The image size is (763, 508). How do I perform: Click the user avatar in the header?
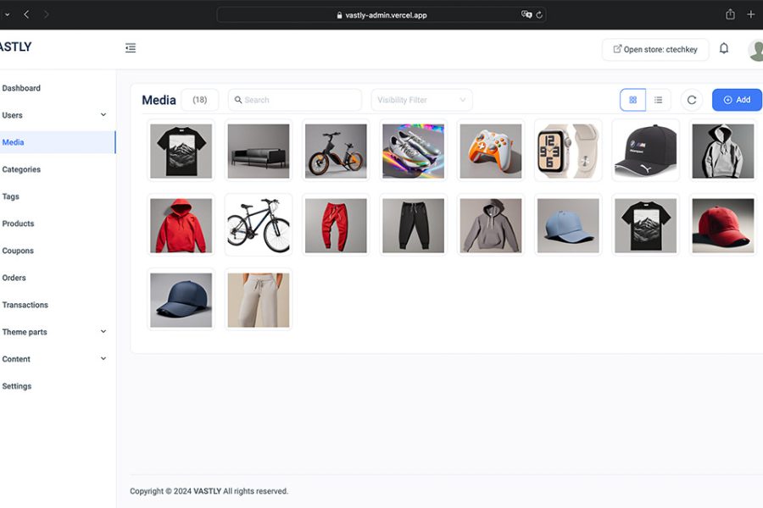point(755,50)
